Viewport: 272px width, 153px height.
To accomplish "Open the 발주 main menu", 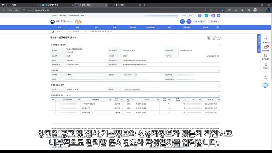I will point(60,27).
